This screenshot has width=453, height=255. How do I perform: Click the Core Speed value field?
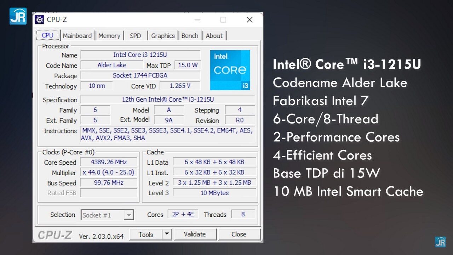(x=109, y=162)
